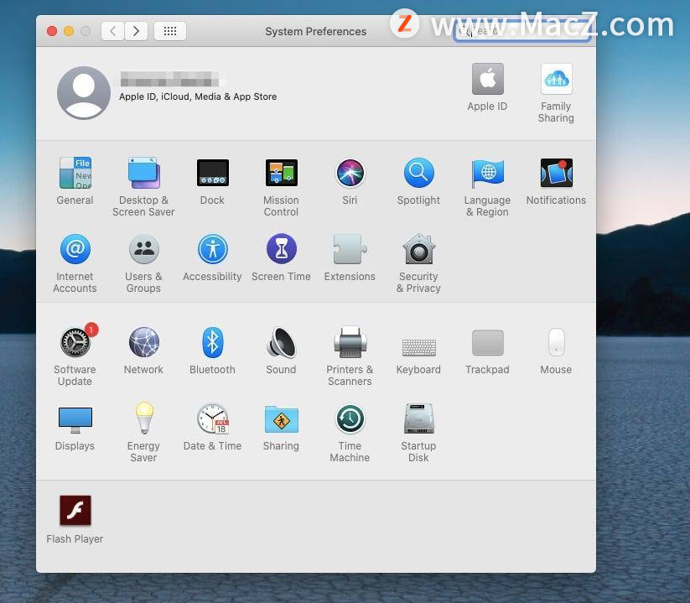690x603 pixels.
Task: Close the System Preferences window
Action: (52, 31)
